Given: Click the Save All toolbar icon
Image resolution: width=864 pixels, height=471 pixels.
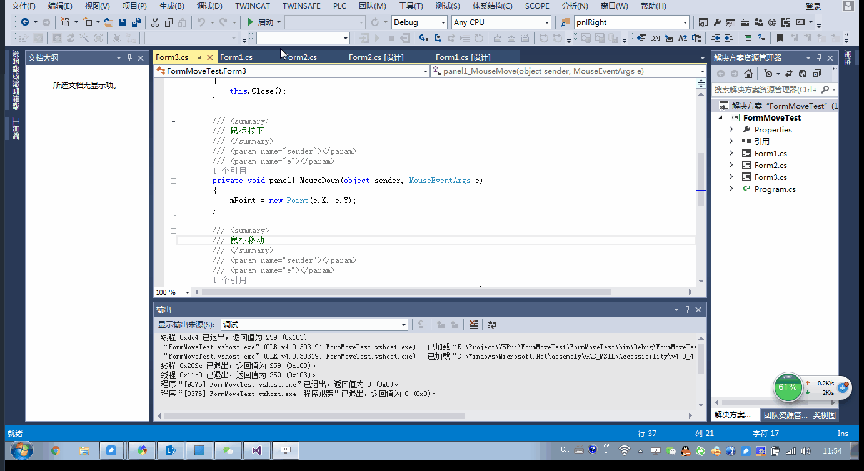Looking at the screenshot, I should tap(136, 22).
